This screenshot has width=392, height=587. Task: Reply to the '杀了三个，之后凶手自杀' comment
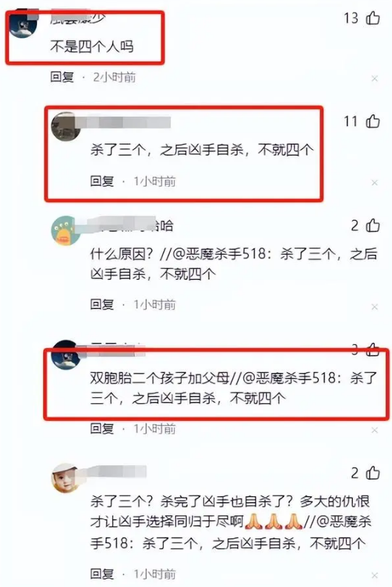click(102, 181)
